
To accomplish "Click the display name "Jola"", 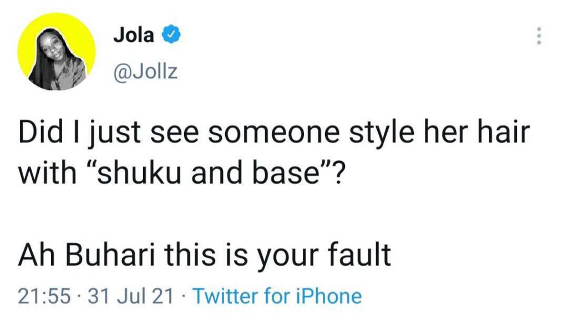I will (x=134, y=36).
